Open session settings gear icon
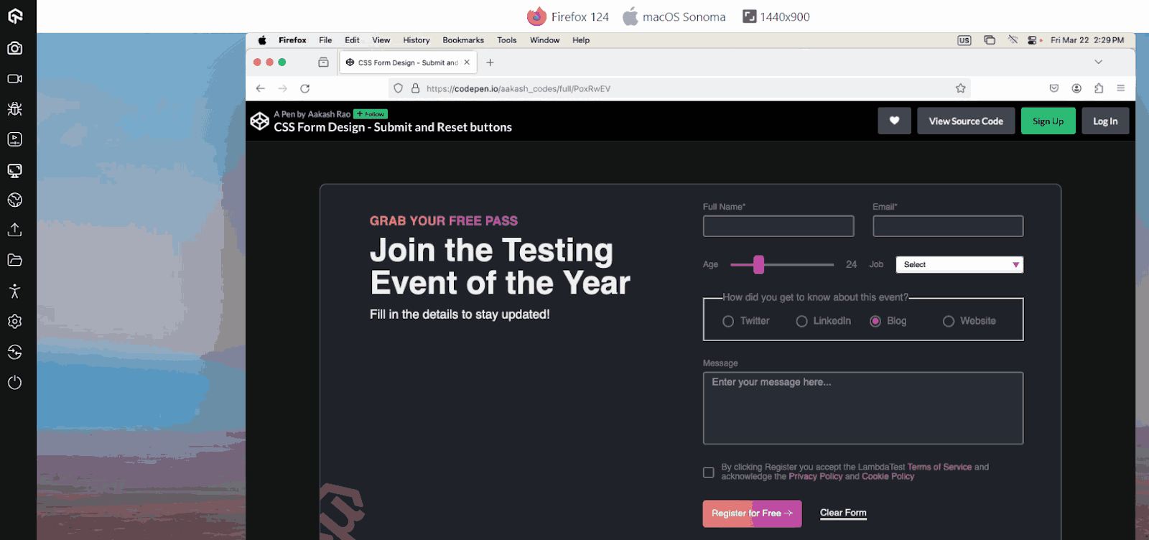Image resolution: width=1149 pixels, height=540 pixels. tap(15, 322)
